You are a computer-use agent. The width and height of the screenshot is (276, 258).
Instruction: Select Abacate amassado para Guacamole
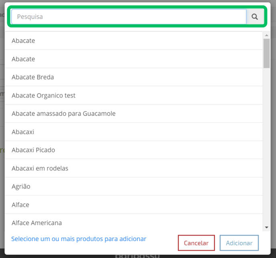pos(134,114)
